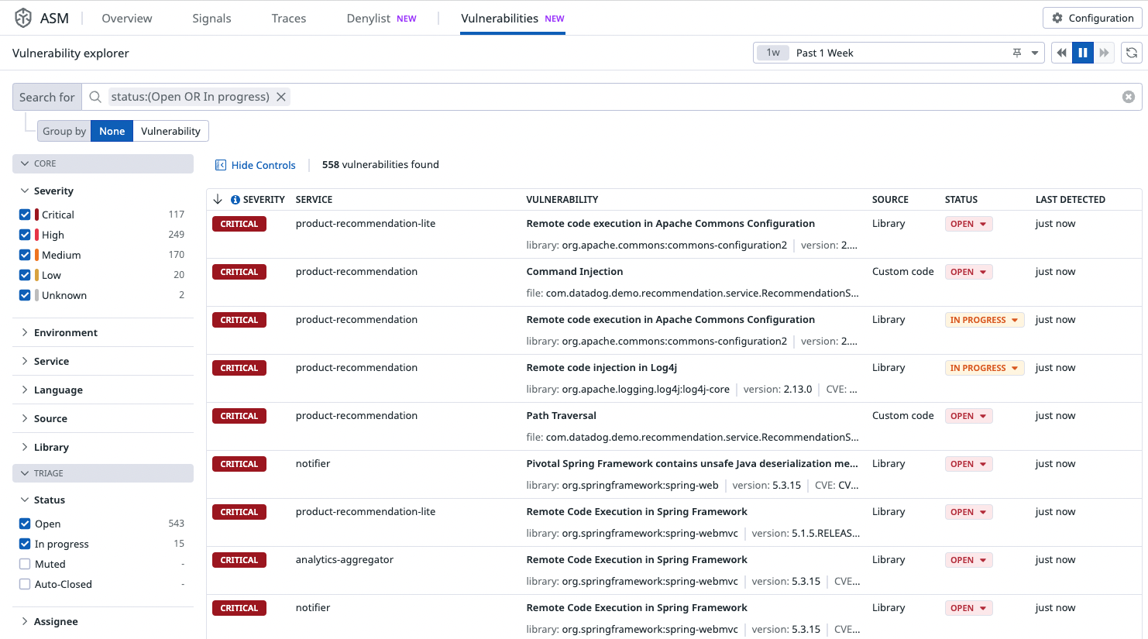
Task: Remove the status filter chip
Action: [281, 97]
